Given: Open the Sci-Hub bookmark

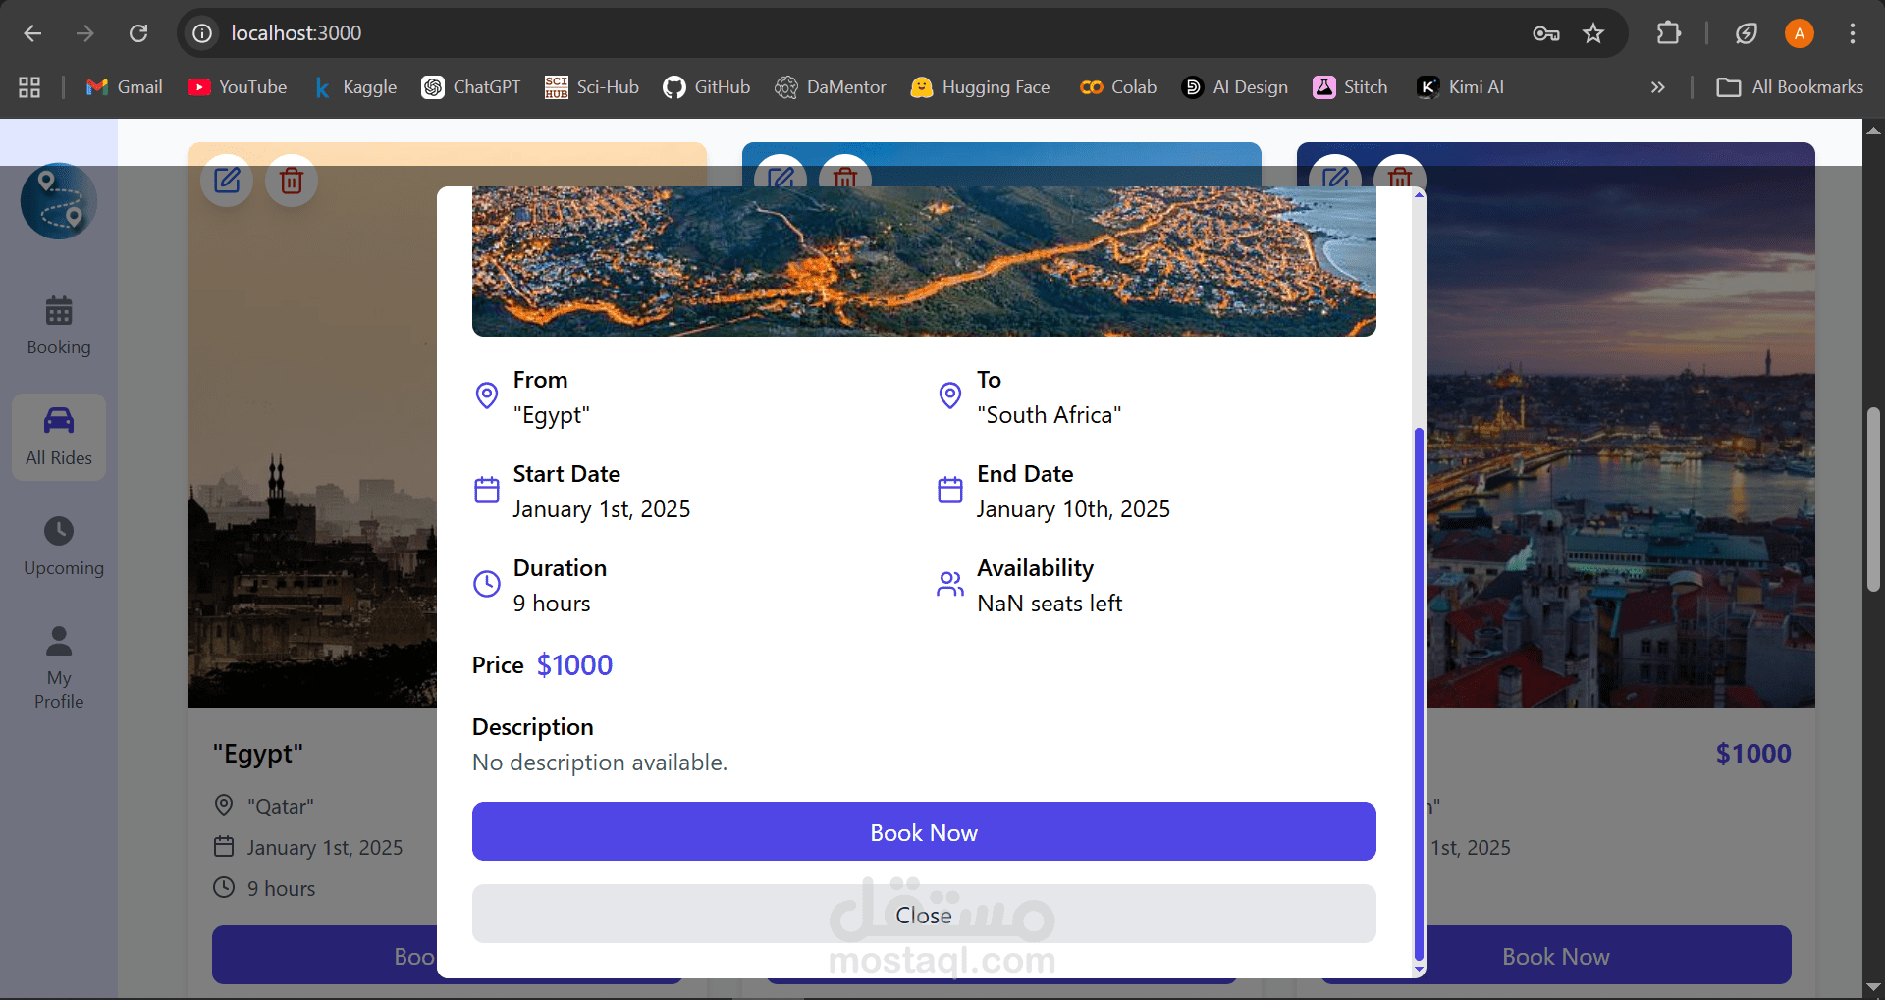Looking at the screenshot, I should (x=592, y=87).
